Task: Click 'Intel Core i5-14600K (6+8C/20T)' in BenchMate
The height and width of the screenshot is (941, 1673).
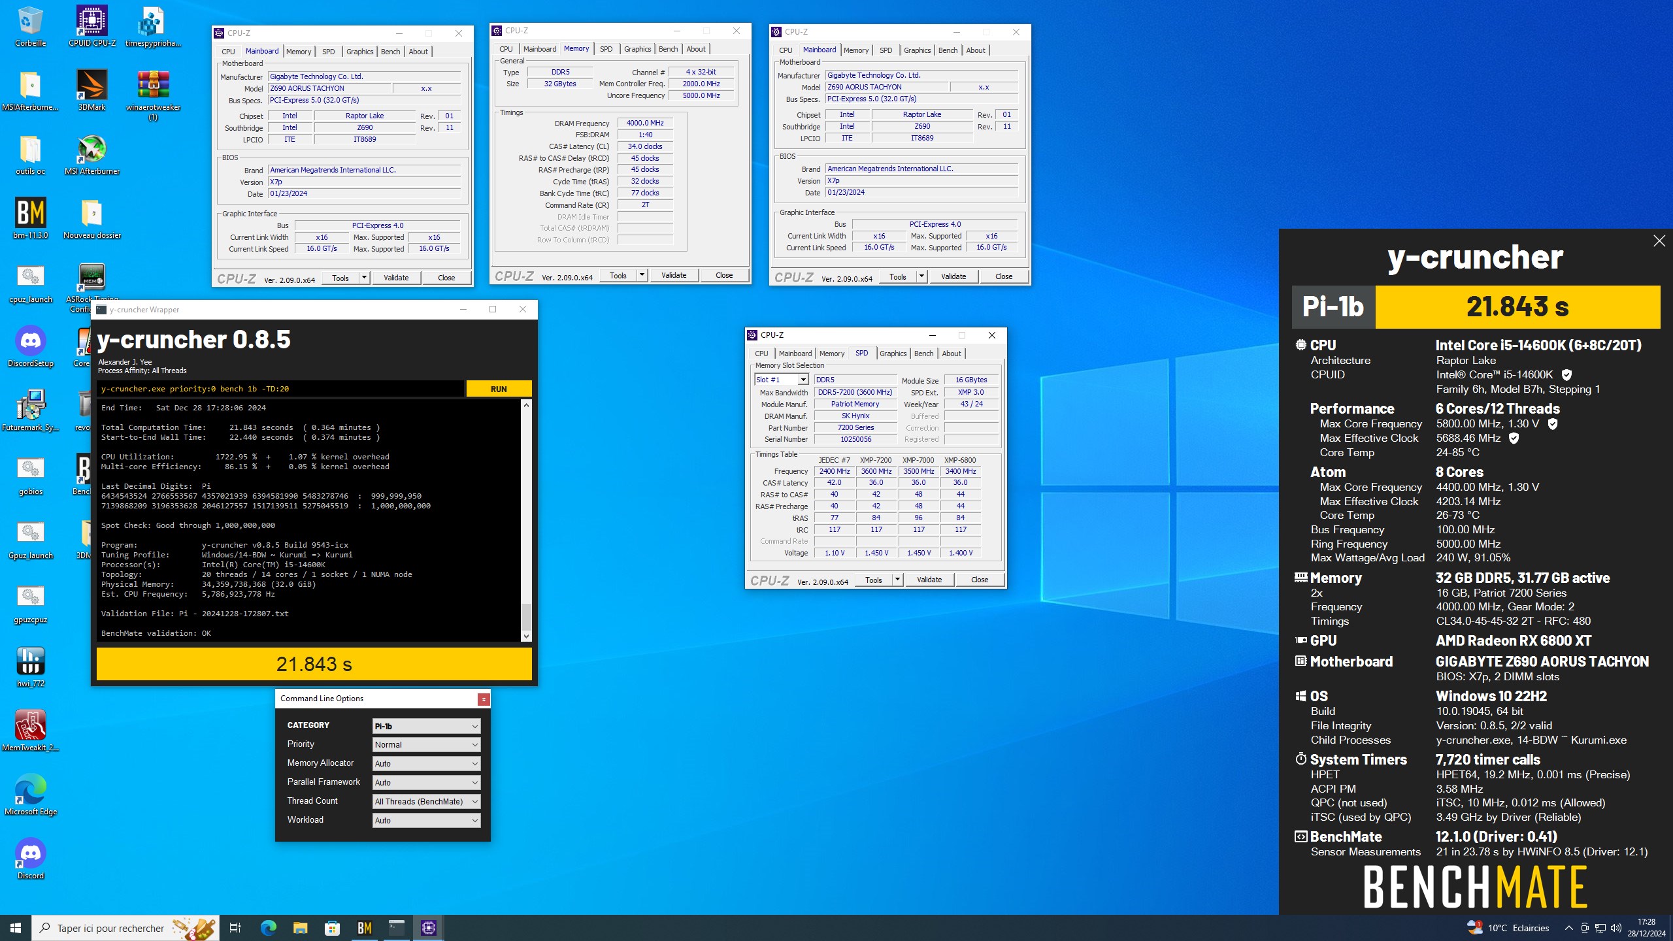Action: [x=1538, y=345]
